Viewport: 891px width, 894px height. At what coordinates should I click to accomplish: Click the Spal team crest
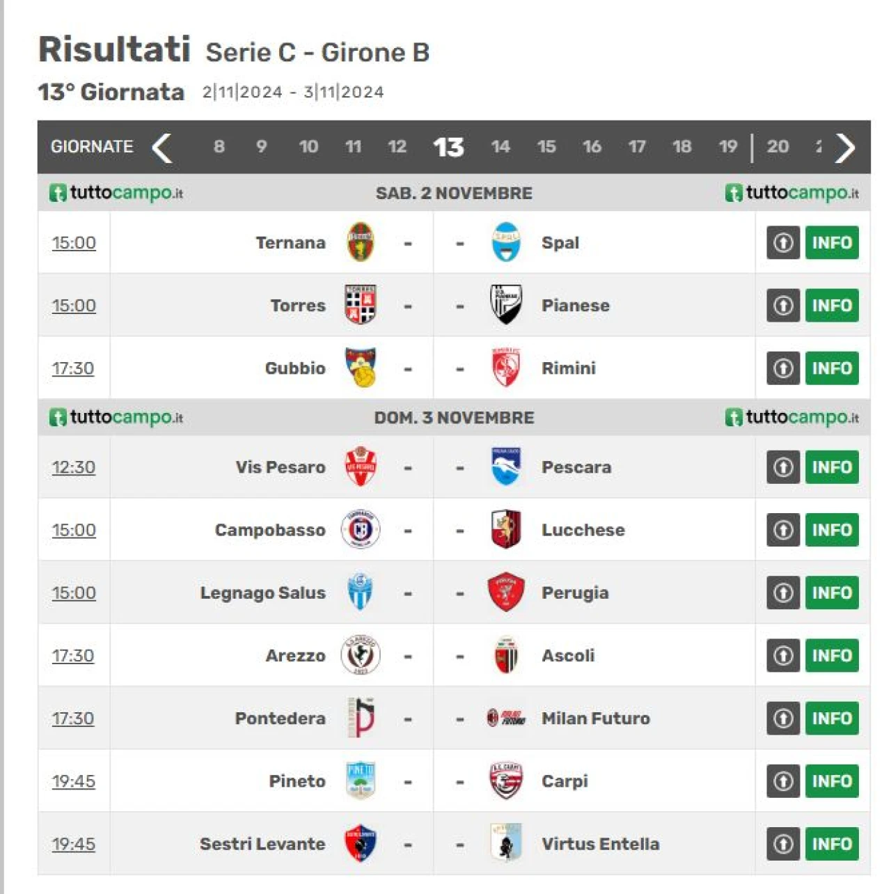(506, 242)
